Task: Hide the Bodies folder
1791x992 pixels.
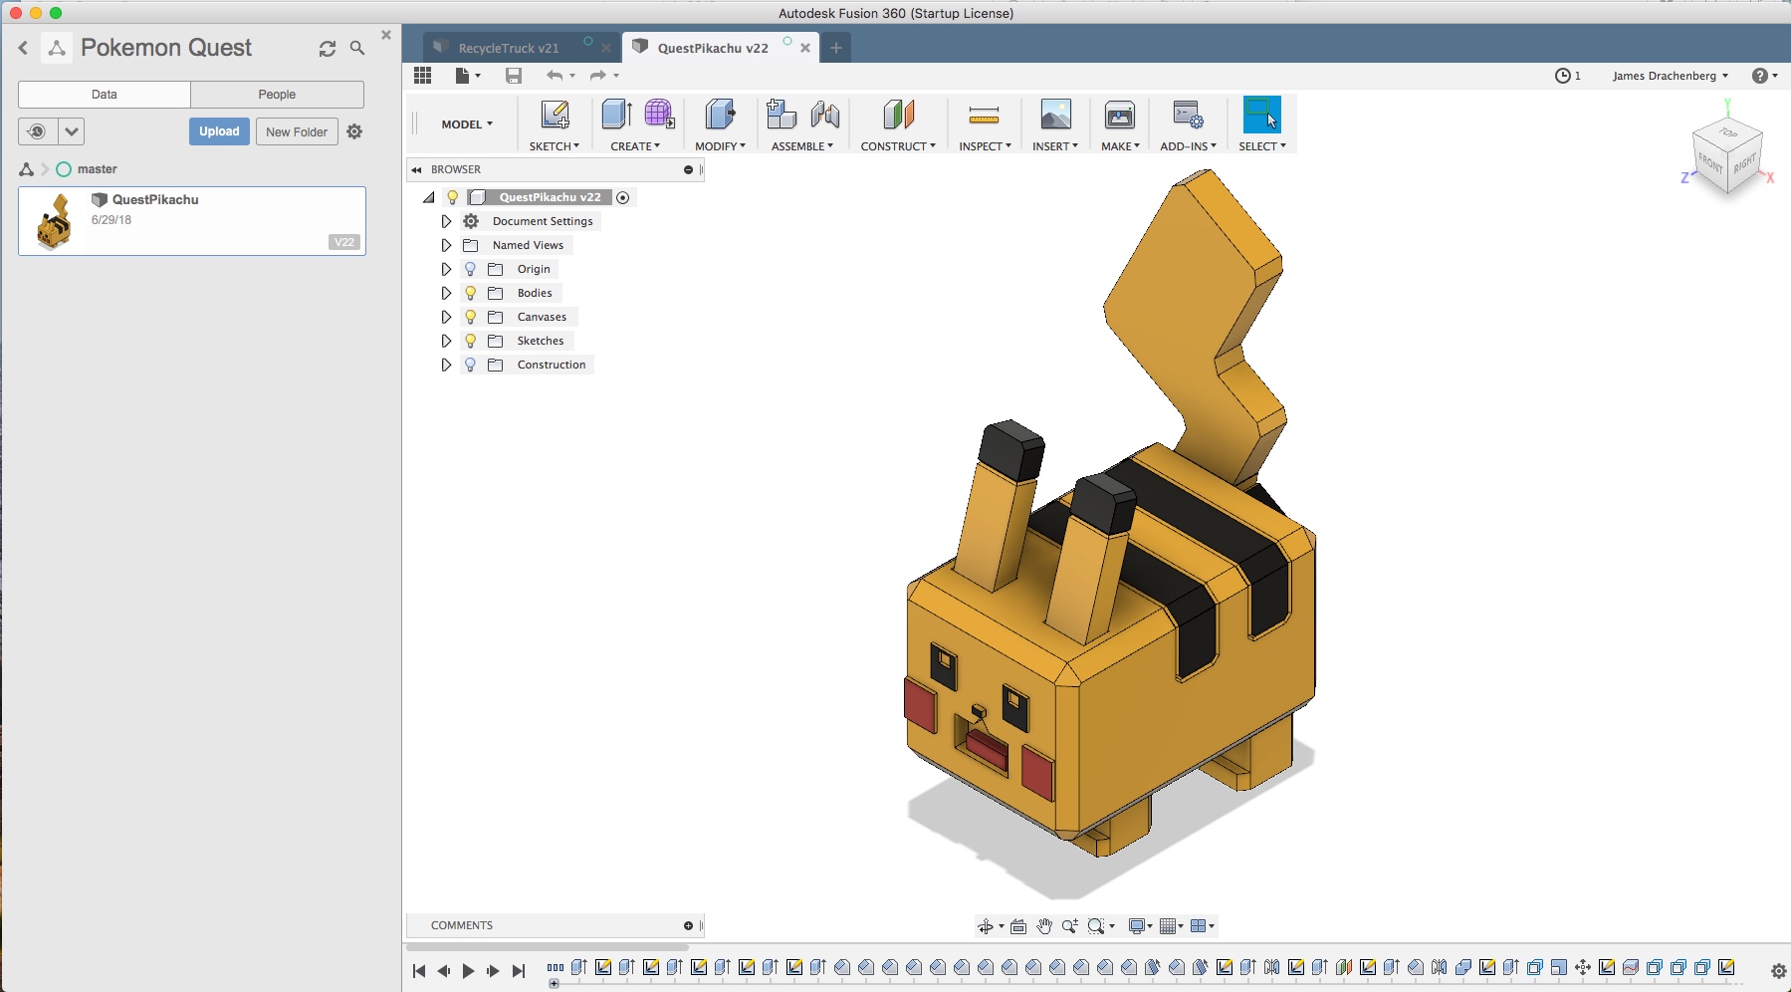Action: 471,293
